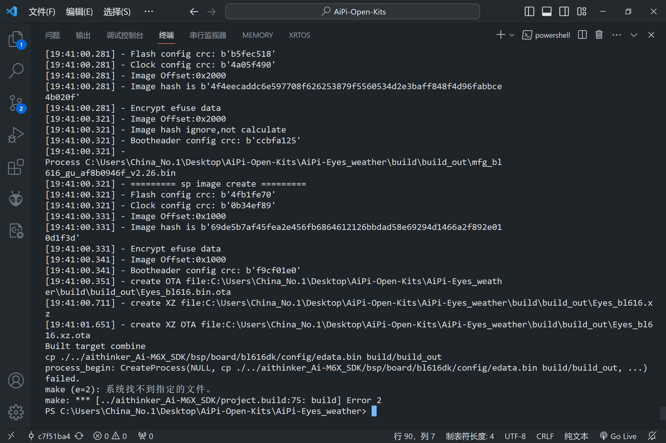Switch to the 调试控制台 tab
Screen dimensions: 666x443
coord(125,35)
